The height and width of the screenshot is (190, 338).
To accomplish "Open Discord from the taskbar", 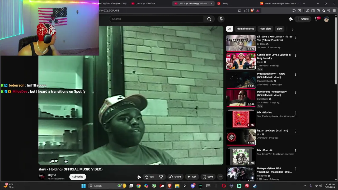I will (193, 186).
